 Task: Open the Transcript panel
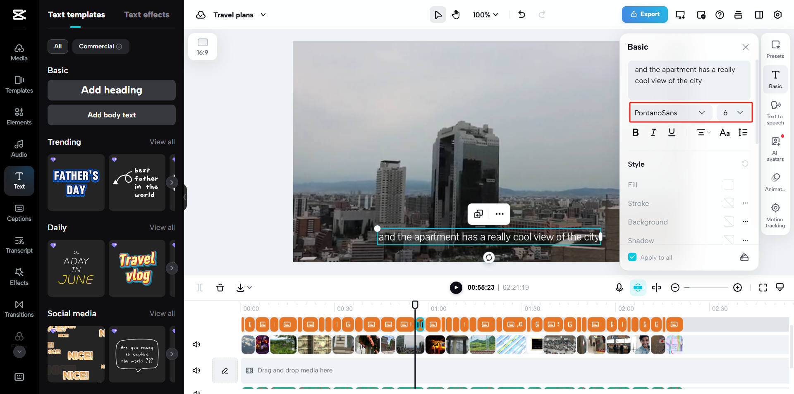tap(19, 245)
